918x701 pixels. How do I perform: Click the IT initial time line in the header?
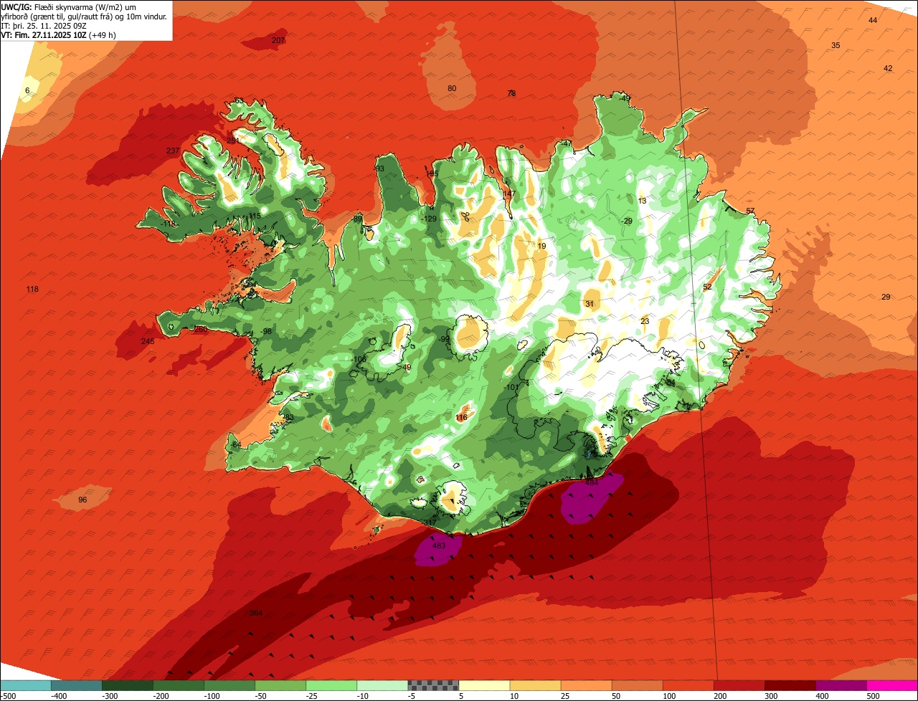(42, 26)
